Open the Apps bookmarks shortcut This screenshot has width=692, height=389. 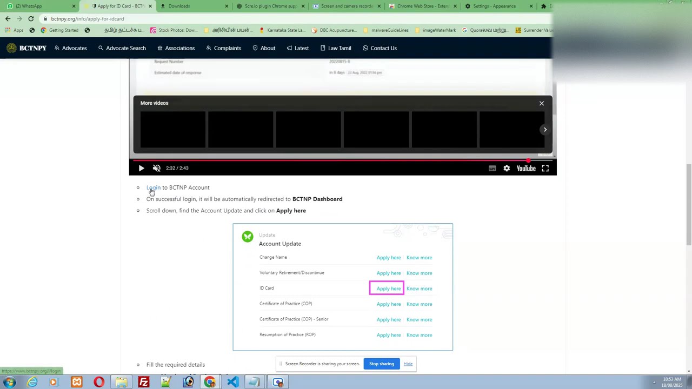15,30
